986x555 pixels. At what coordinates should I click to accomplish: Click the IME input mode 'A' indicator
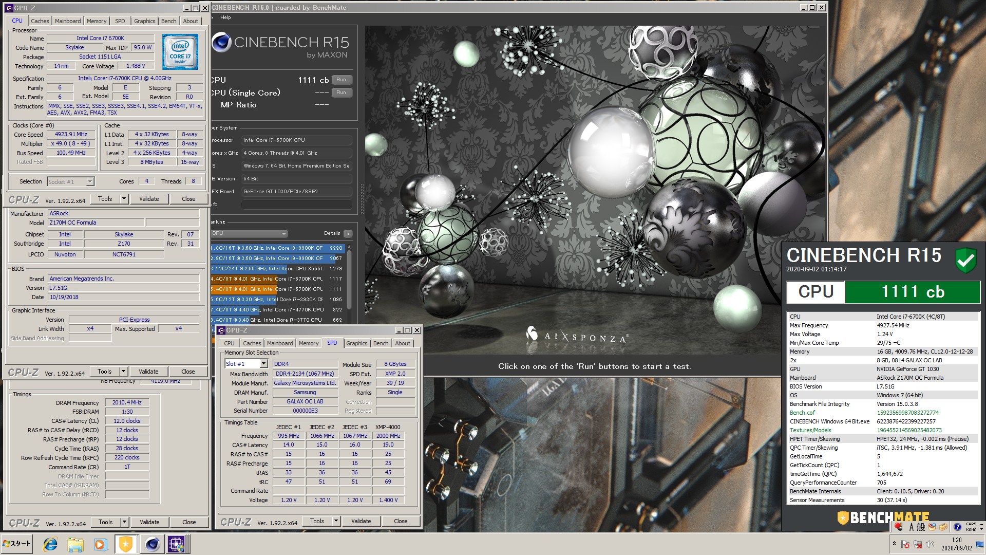coord(912,527)
